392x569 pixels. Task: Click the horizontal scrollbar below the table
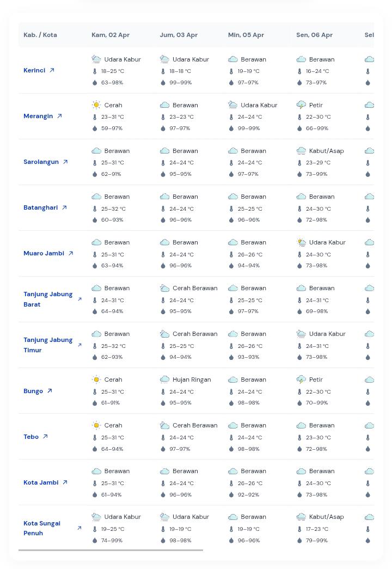tap(111, 550)
